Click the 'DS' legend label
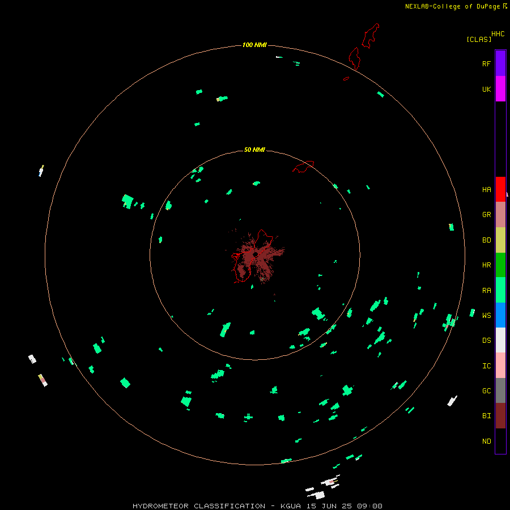 click(x=486, y=341)
